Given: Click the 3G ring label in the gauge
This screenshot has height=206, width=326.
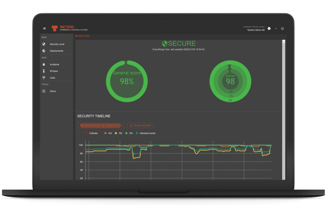Looking at the screenshot, I should (231, 96).
